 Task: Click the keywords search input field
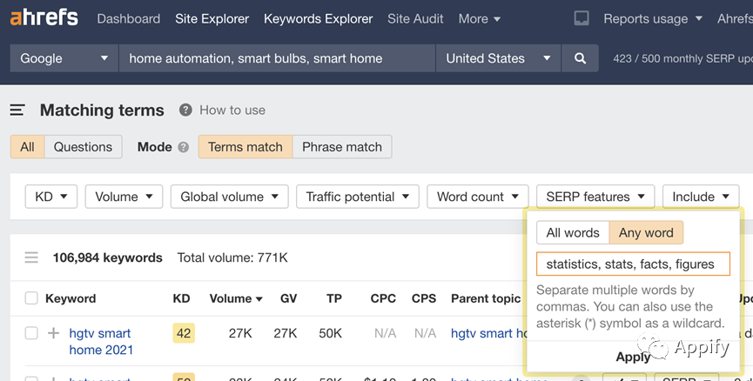coord(277,58)
